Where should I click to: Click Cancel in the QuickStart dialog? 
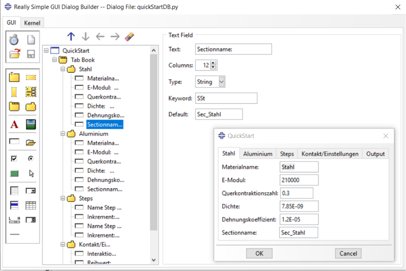[348, 253]
